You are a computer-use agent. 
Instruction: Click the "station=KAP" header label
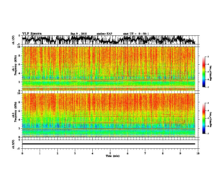[104, 34]
